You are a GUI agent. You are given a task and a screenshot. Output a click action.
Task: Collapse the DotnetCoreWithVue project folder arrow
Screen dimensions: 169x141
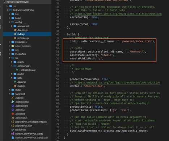[x=7, y=10]
